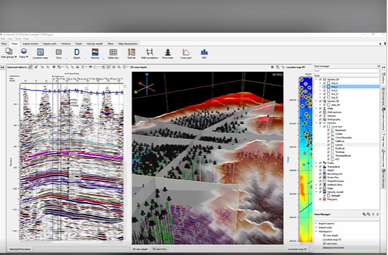This screenshot has width=388, height=255.
Task: Expand the Faults tree node
Action: pyautogui.click(x=317, y=163)
